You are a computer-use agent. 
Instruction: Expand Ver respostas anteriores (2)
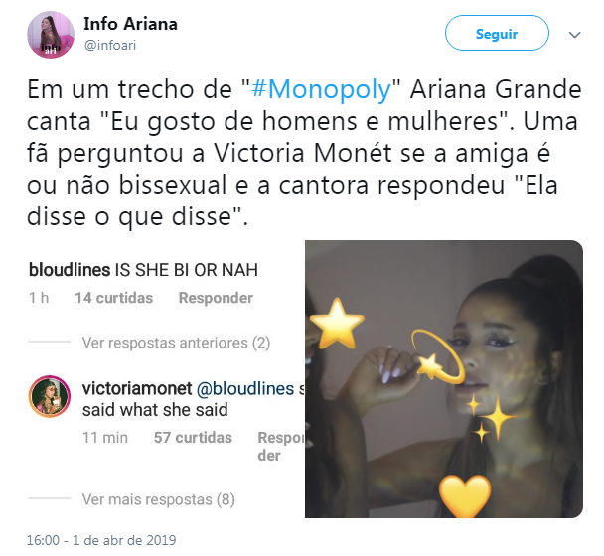(176, 343)
